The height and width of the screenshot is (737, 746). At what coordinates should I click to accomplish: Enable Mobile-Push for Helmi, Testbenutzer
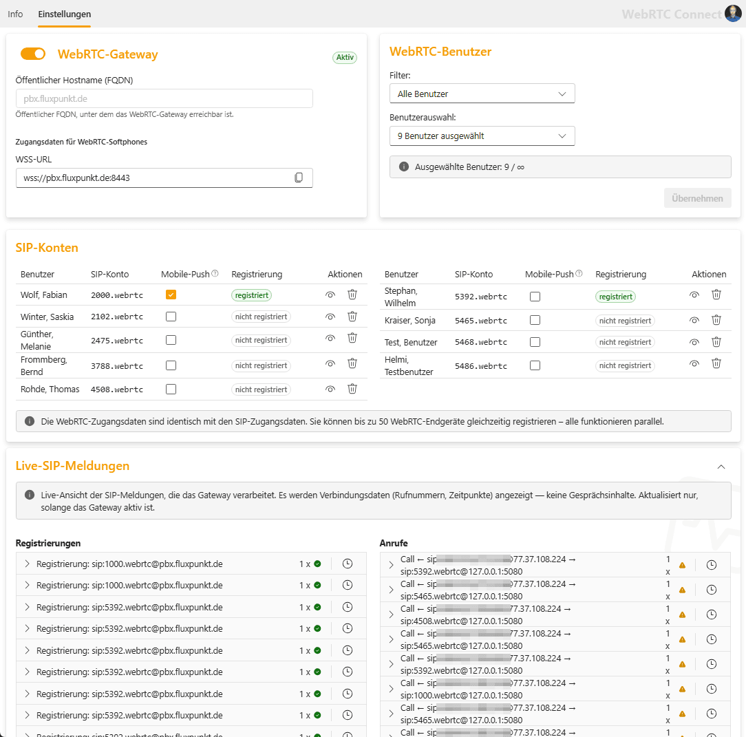point(535,365)
